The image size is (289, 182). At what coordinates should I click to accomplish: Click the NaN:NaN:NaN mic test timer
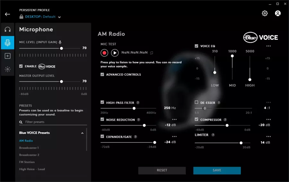[x=135, y=53]
